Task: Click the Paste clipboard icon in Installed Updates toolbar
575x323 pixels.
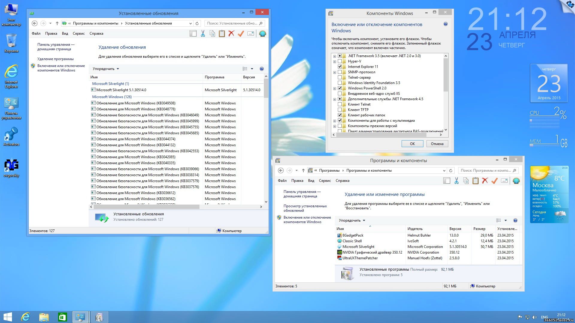Action: coord(222,33)
